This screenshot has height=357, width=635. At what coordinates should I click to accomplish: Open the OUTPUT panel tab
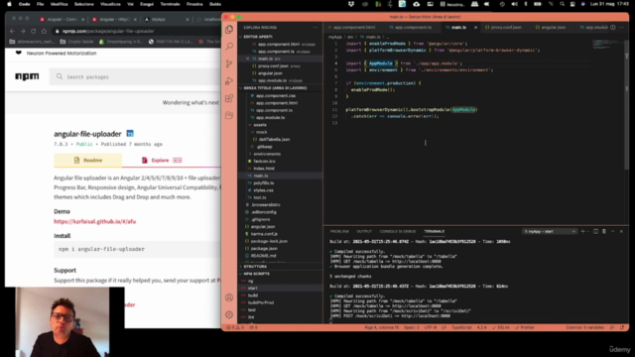pyautogui.click(x=364, y=231)
